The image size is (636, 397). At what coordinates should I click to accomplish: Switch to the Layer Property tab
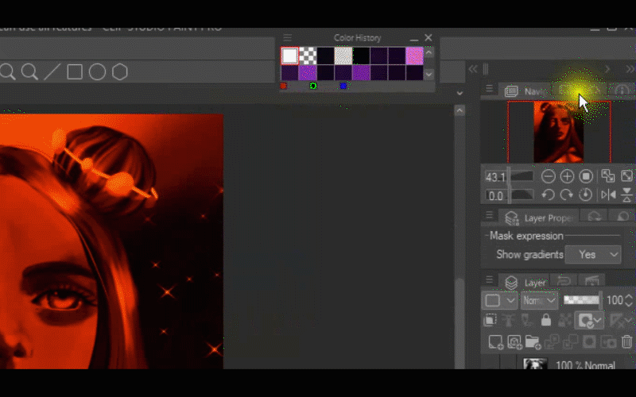[x=541, y=218]
